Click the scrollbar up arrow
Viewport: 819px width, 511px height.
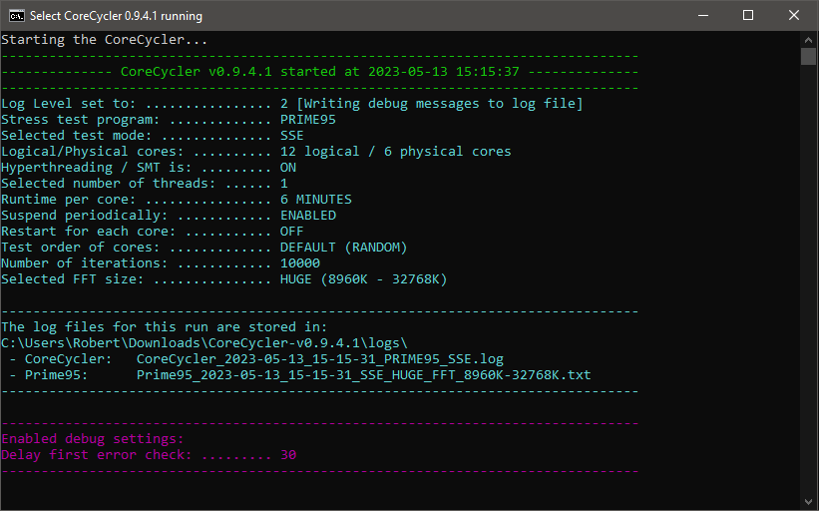[809, 39]
